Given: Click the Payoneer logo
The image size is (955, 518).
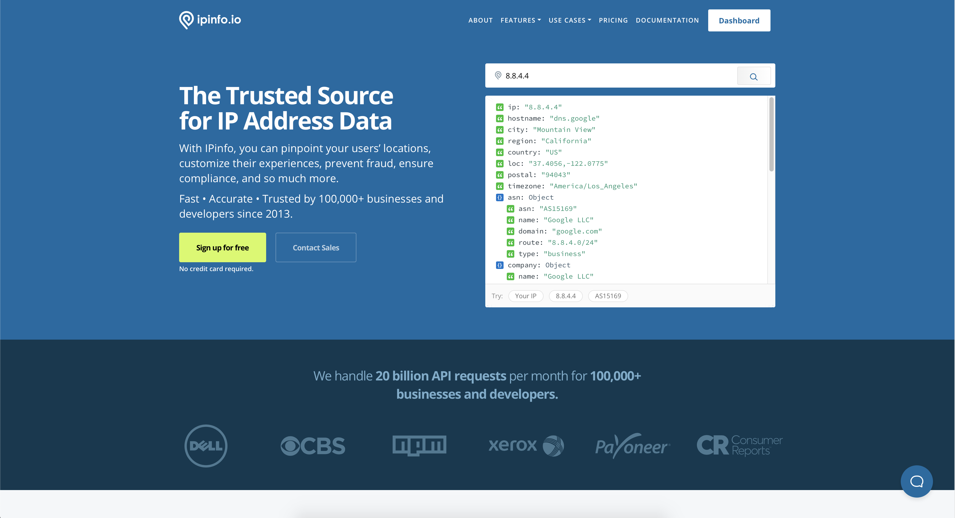Looking at the screenshot, I should (632, 446).
